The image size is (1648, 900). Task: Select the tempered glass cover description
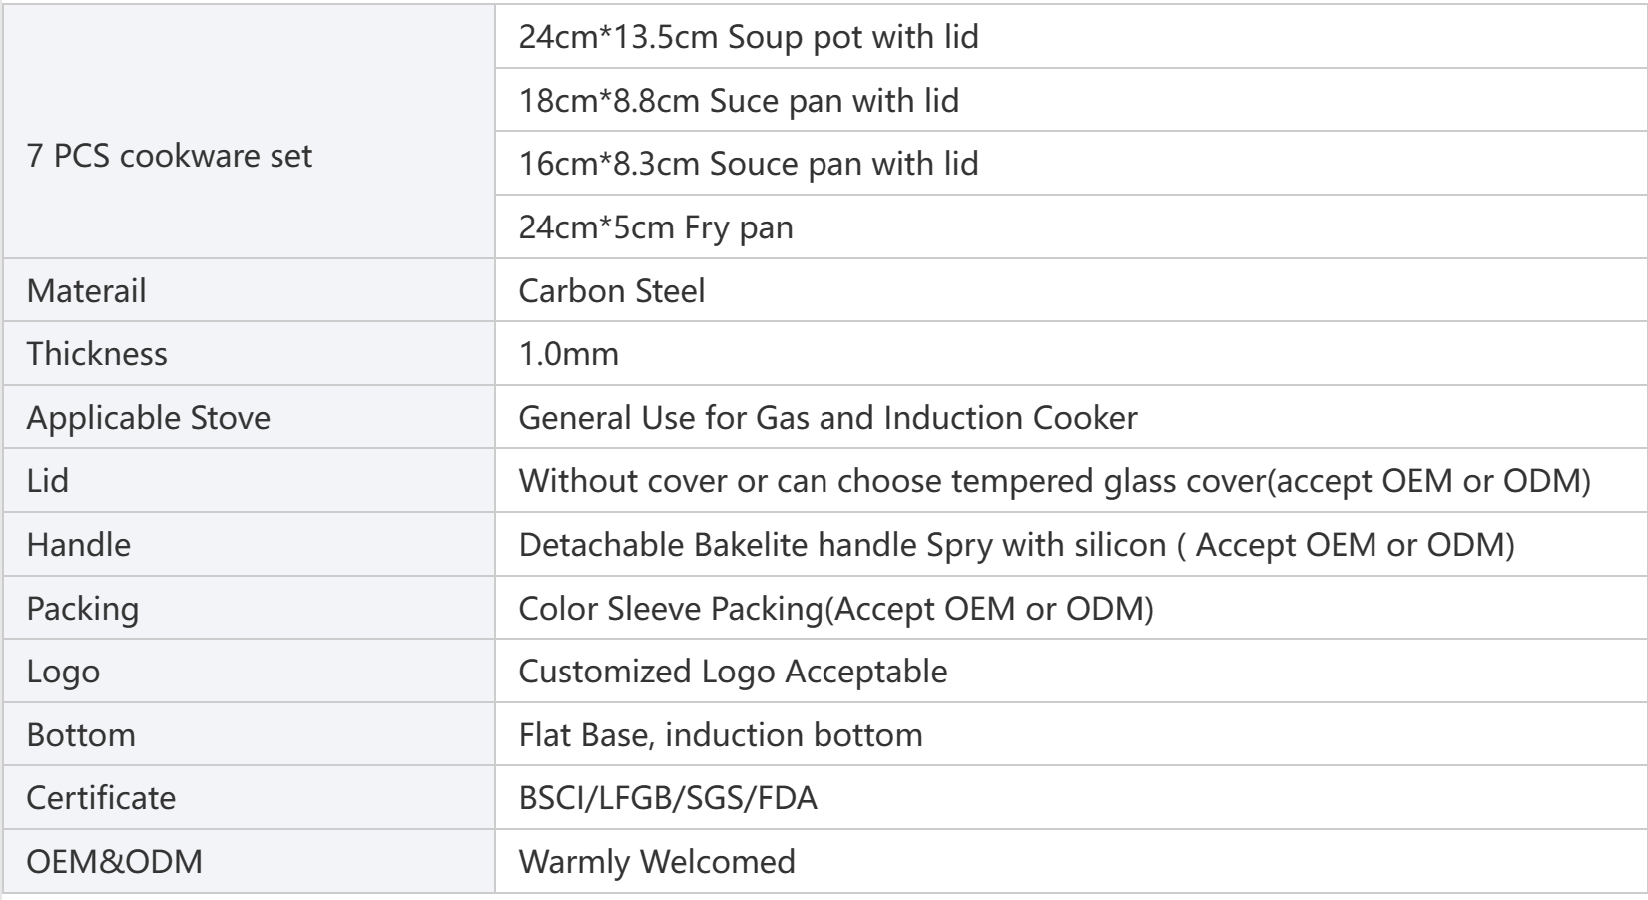point(1055,480)
